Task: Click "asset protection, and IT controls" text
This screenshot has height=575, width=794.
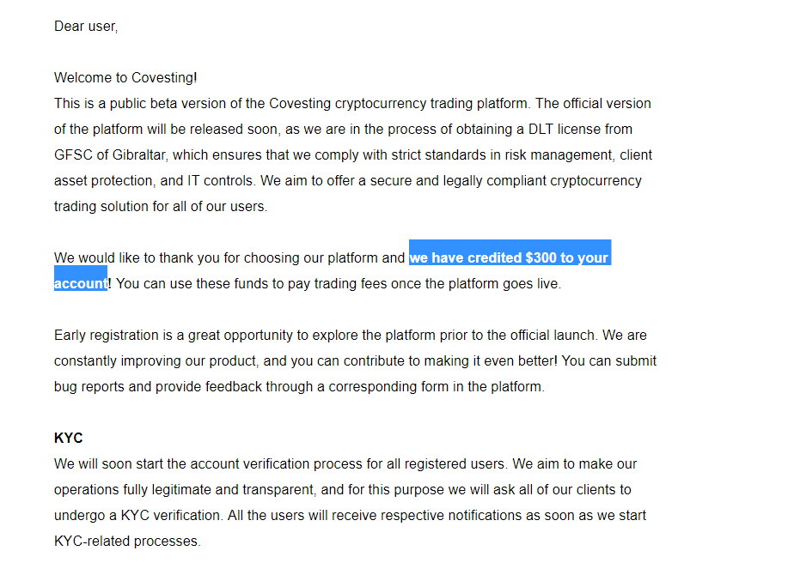Action: click(155, 180)
